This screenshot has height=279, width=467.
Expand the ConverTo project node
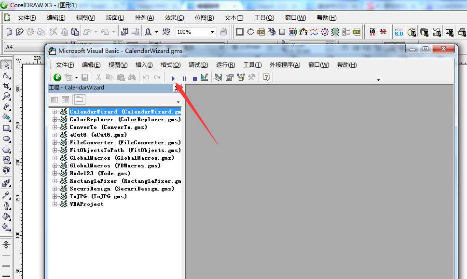(x=55, y=127)
